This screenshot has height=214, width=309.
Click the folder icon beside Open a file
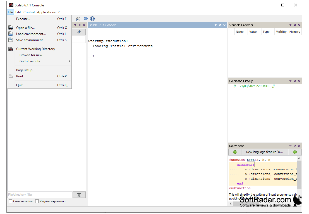[11, 28]
